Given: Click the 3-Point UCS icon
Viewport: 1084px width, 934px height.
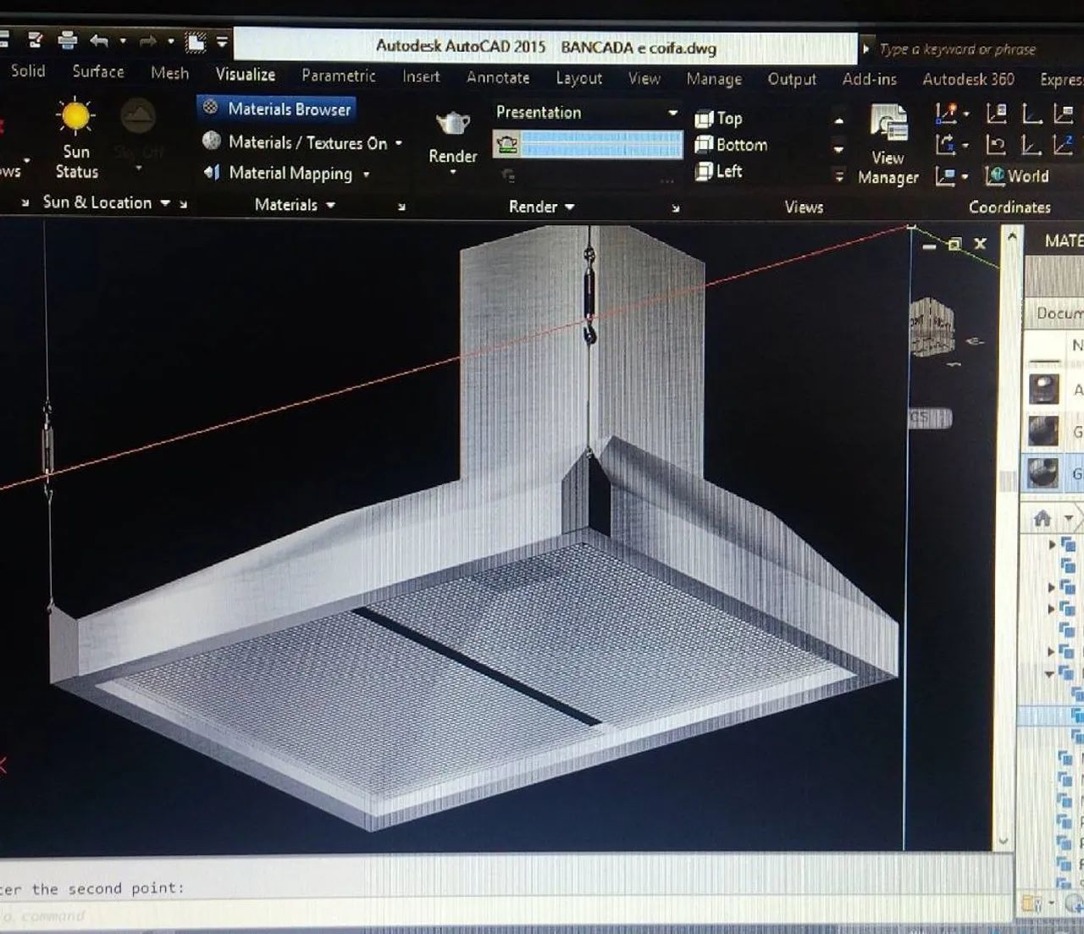Looking at the screenshot, I should tap(1031, 145).
